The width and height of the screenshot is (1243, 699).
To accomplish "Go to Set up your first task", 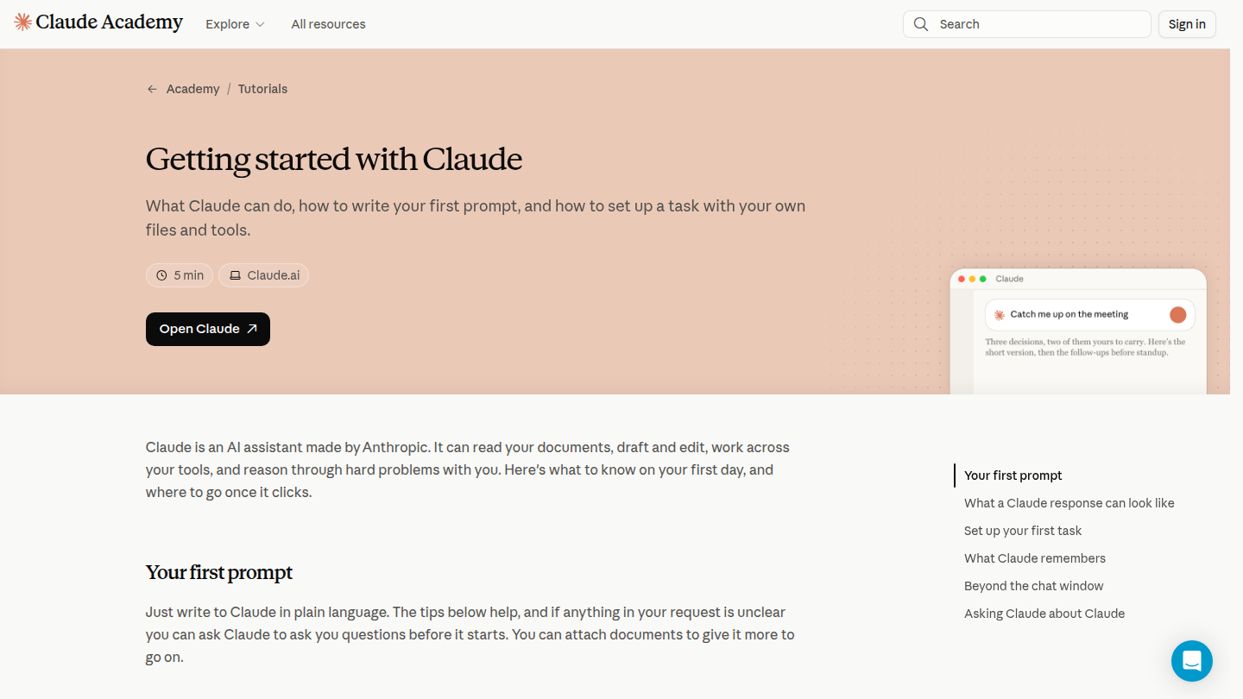I will (1023, 531).
